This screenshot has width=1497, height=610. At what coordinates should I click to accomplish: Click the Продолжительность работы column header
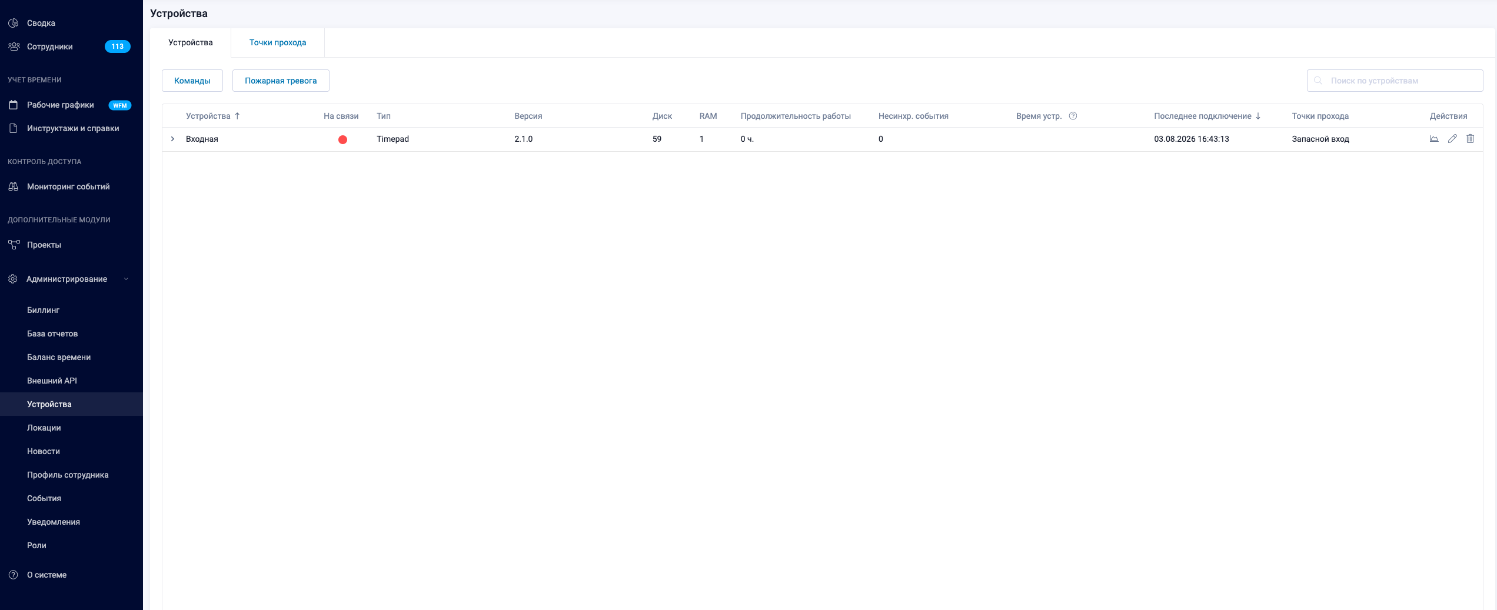pyautogui.click(x=796, y=116)
